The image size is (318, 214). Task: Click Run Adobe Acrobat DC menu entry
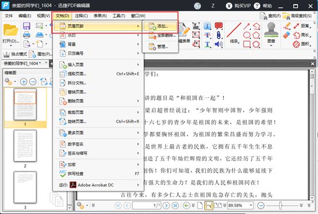coord(99,185)
